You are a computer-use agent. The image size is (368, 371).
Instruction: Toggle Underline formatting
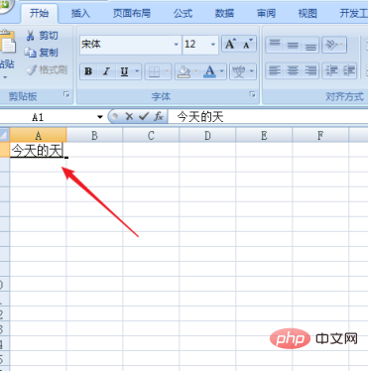pyautogui.click(x=124, y=71)
